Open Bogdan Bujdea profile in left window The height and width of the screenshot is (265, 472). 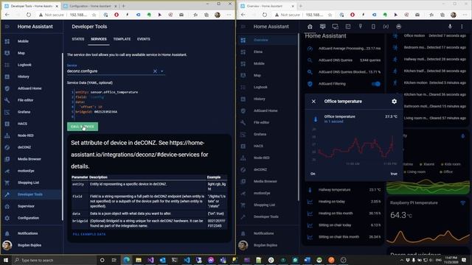point(32,245)
